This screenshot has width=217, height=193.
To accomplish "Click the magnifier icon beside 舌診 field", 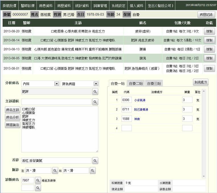I will tap(95, 161).
